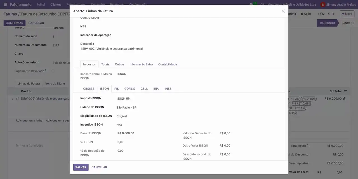Select Linhas da Fatura tab behind dialog
358x179 pixels.
29,84
